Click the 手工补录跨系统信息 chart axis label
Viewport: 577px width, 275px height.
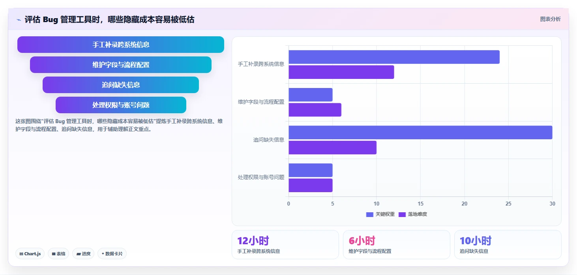(x=261, y=64)
